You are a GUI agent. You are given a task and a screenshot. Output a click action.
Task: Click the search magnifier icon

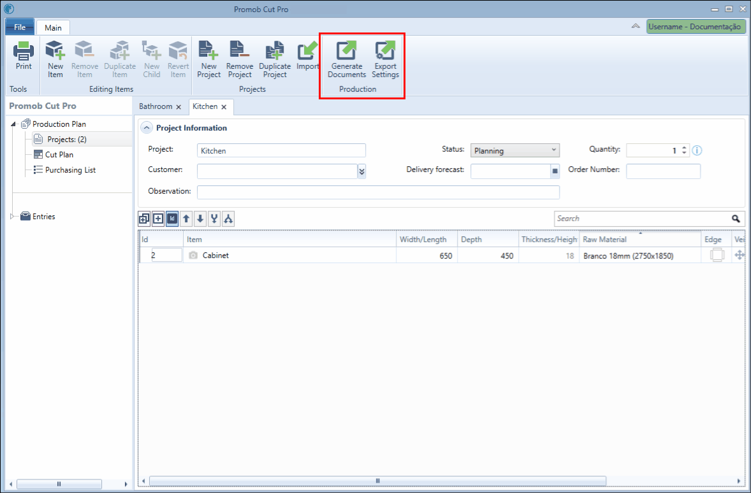[x=736, y=218]
